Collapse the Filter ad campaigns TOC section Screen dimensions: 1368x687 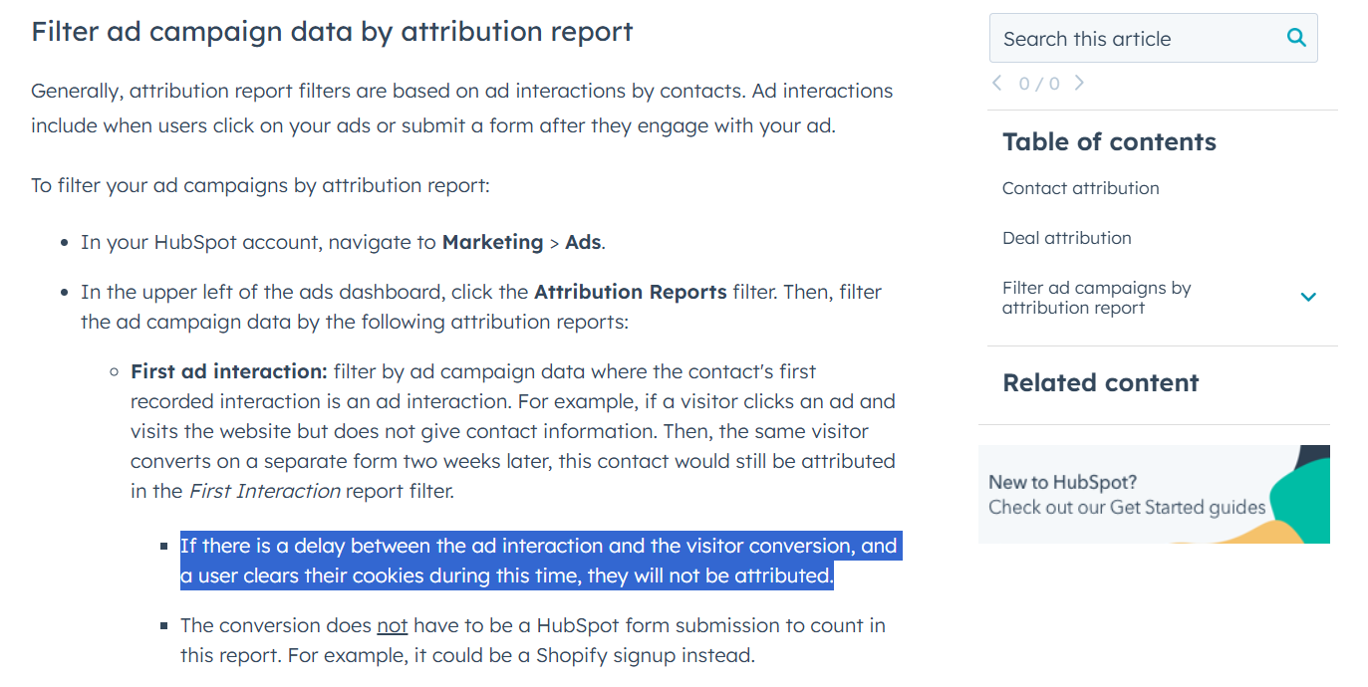(x=1308, y=297)
